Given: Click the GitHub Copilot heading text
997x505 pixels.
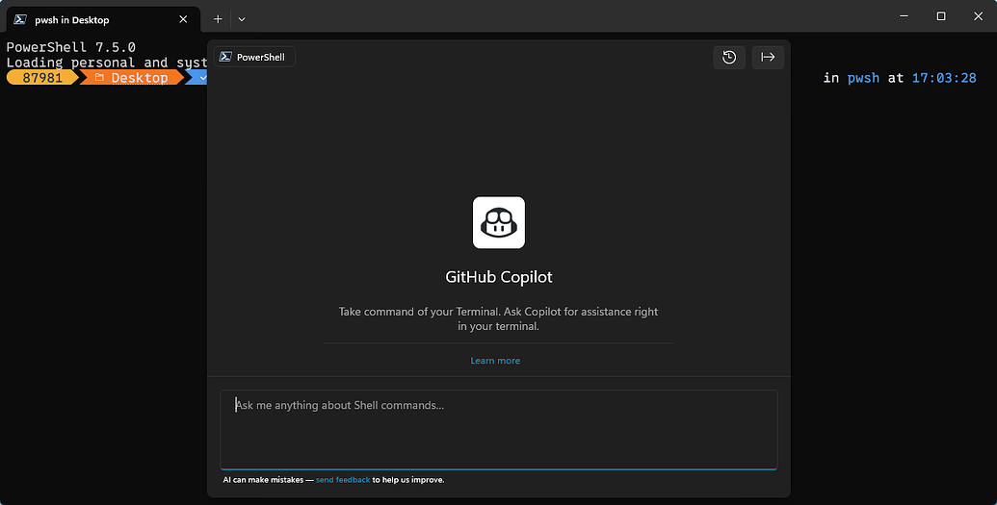Looking at the screenshot, I should (499, 277).
